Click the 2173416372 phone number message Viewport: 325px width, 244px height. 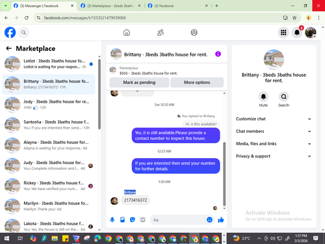[x=135, y=200]
